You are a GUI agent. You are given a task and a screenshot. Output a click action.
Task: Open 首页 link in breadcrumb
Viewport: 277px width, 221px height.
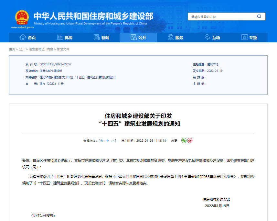coord(12,49)
